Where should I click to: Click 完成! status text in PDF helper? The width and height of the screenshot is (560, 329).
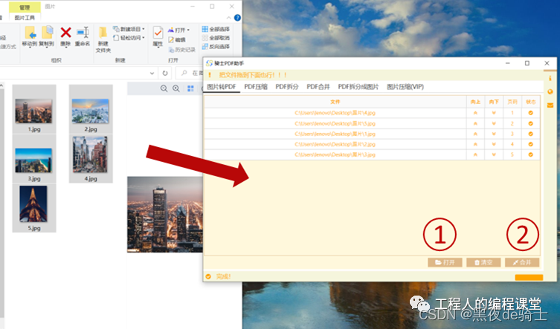(223, 276)
